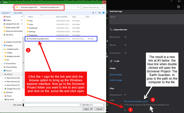Click the New folder toolbar item
This screenshot has height=113, width=184.
coord(18,13)
